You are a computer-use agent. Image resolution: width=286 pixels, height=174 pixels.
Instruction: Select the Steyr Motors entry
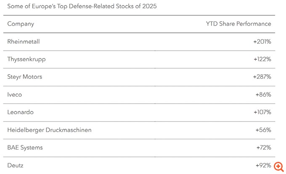point(25,77)
